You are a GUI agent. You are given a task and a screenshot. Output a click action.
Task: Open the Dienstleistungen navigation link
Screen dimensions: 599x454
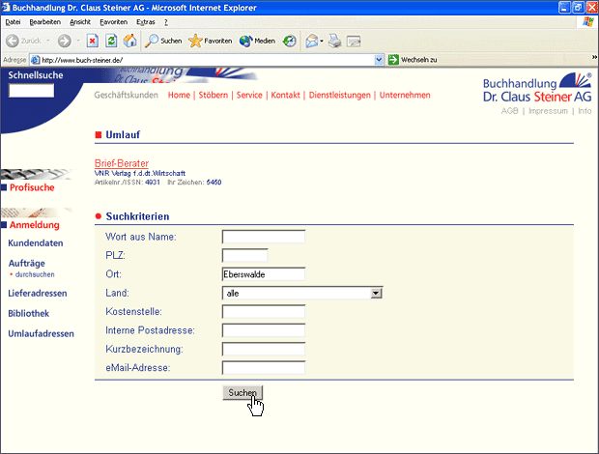pos(340,95)
